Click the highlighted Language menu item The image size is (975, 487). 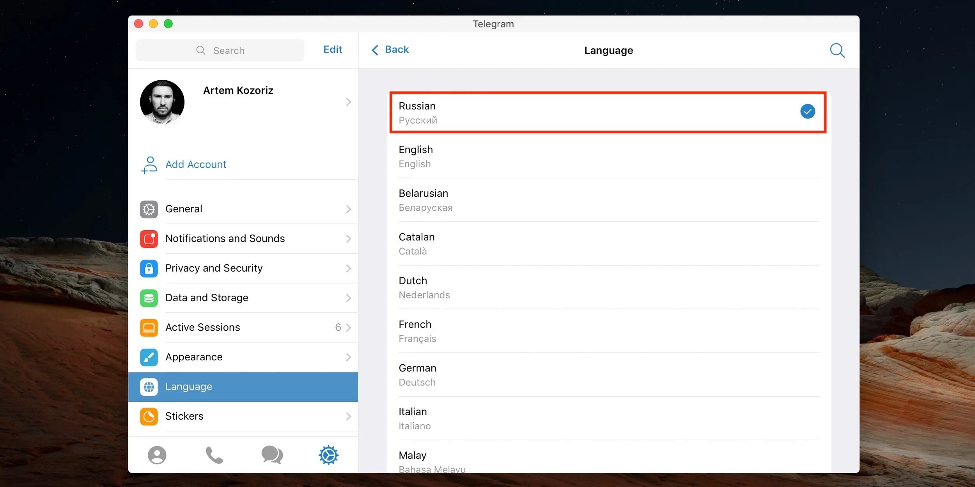tap(243, 387)
